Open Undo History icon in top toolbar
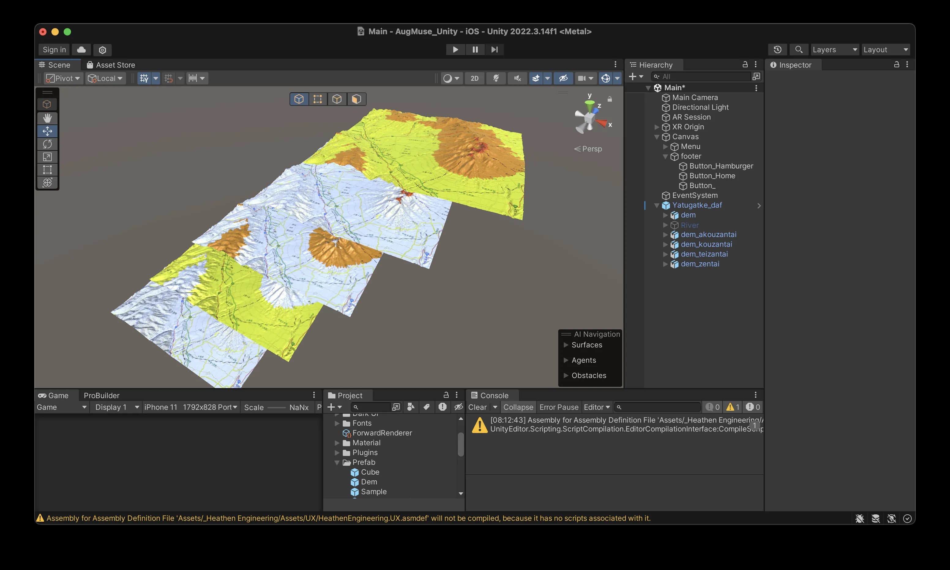 [x=777, y=50]
